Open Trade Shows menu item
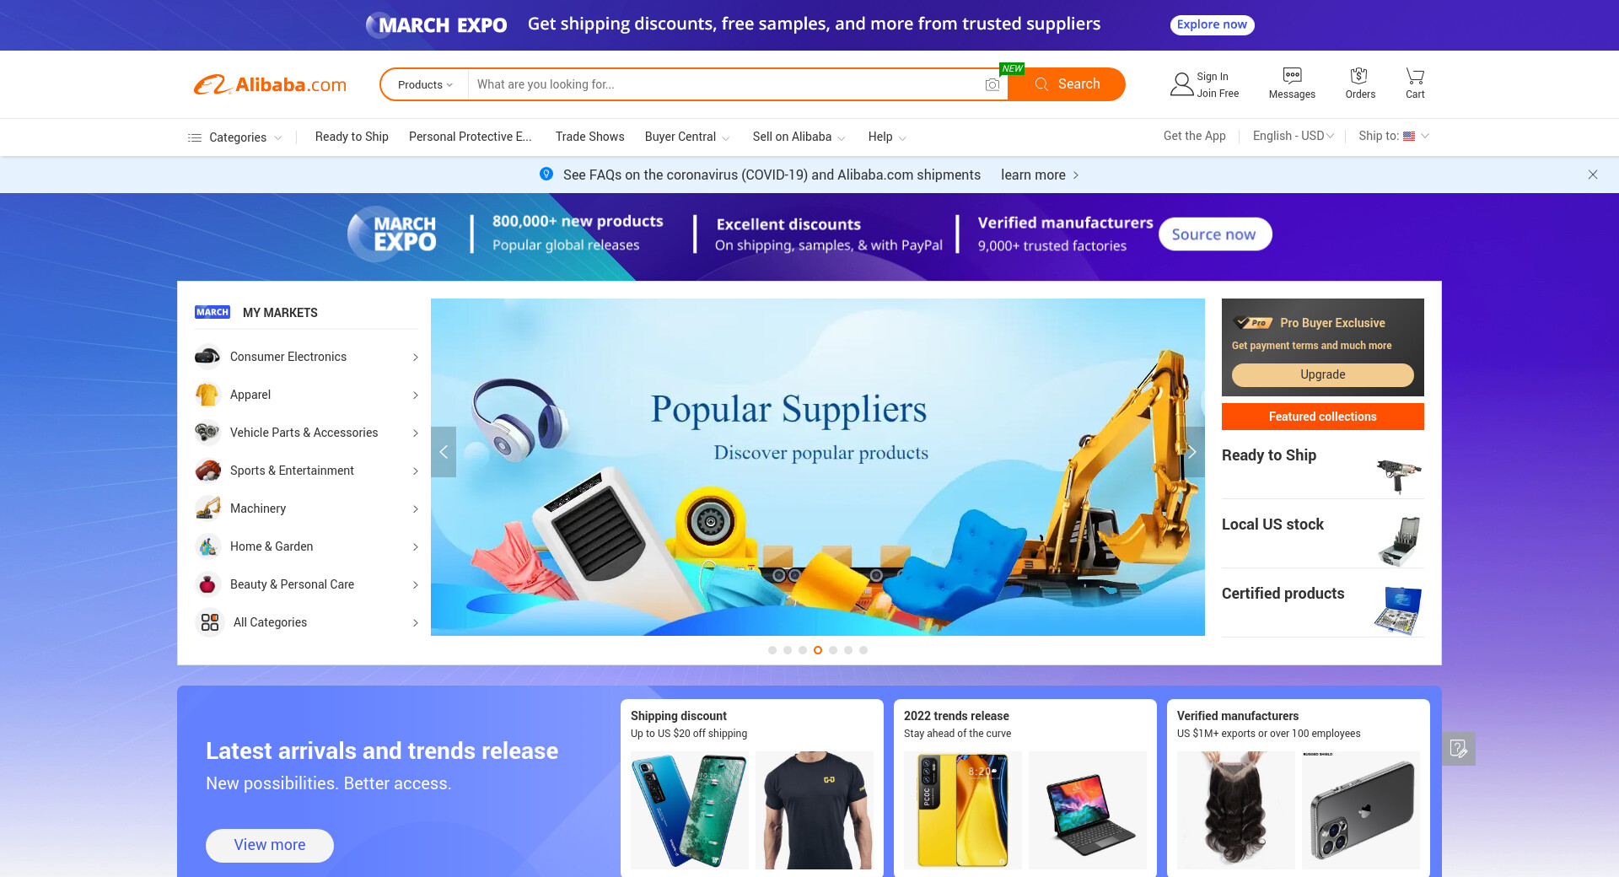This screenshot has height=877, width=1619. pyautogui.click(x=590, y=137)
